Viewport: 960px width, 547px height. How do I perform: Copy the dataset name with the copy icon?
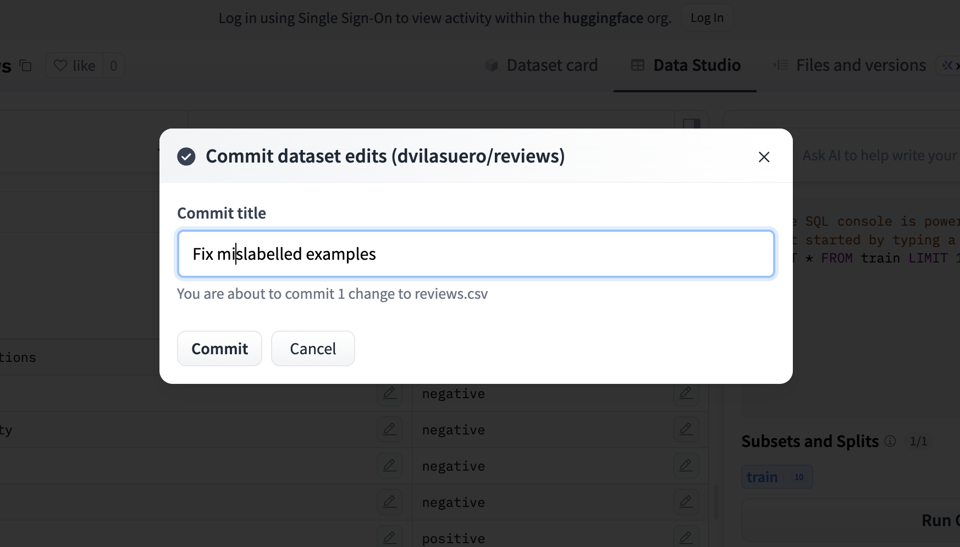pyautogui.click(x=26, y=66)
